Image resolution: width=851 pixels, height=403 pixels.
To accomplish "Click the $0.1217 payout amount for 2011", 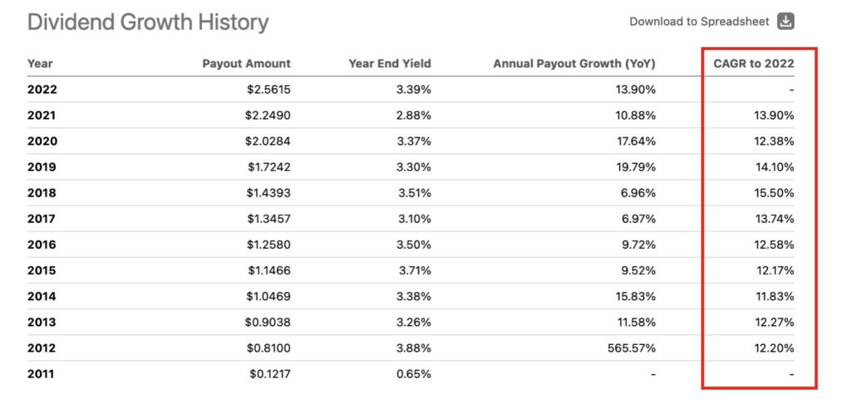I will tap(270, 374).
